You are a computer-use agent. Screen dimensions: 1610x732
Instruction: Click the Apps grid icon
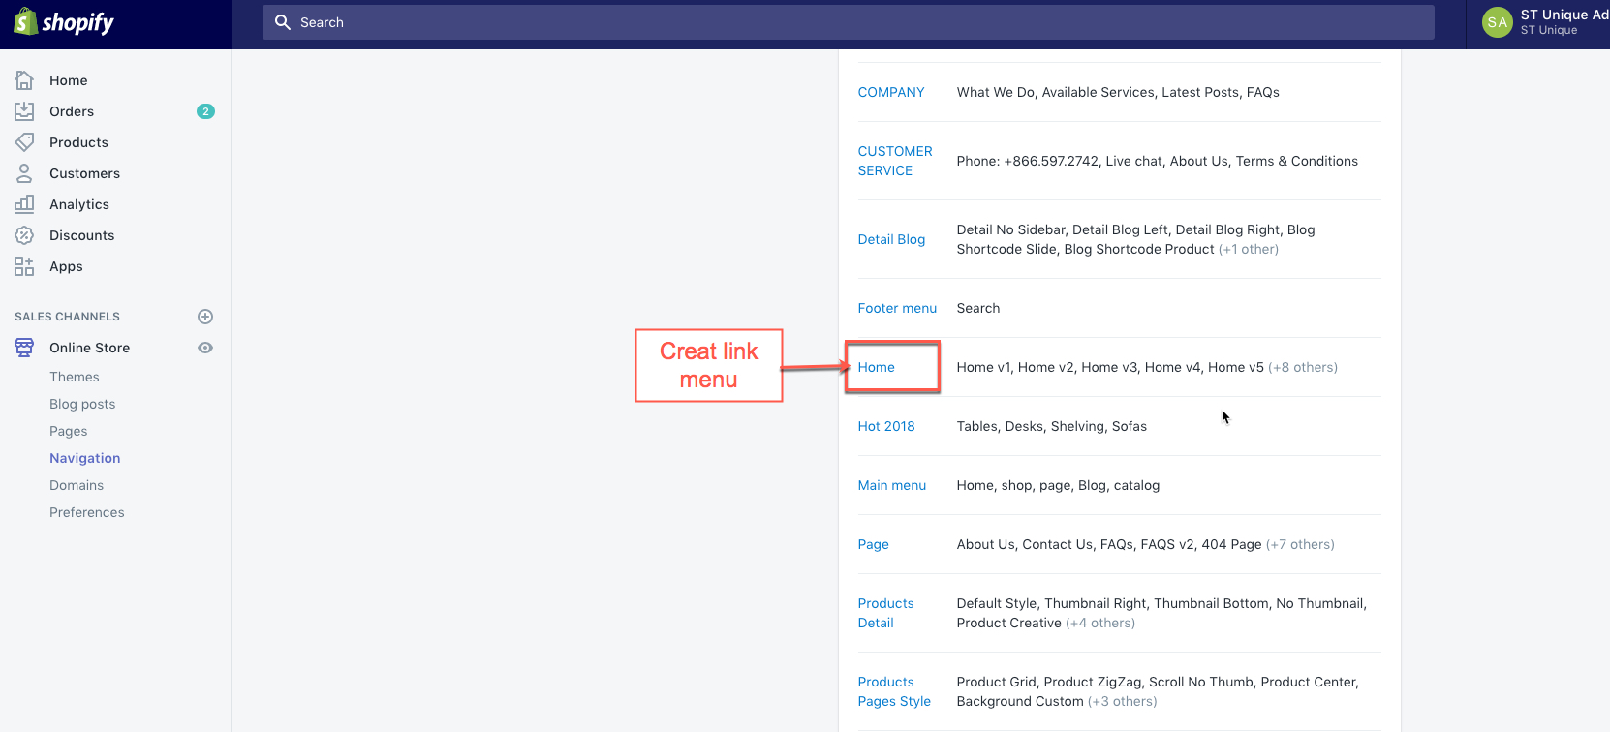tap(24, 266)
